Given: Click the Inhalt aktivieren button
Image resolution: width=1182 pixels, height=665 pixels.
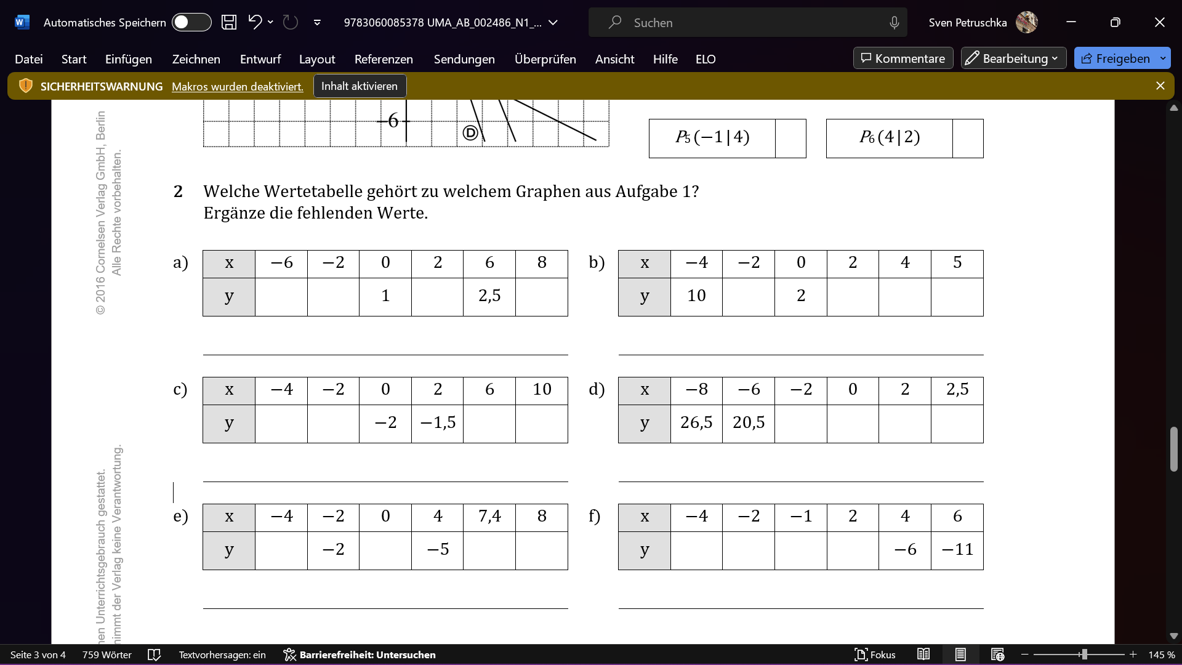Looking at the screenshot, I should (360, 86).
